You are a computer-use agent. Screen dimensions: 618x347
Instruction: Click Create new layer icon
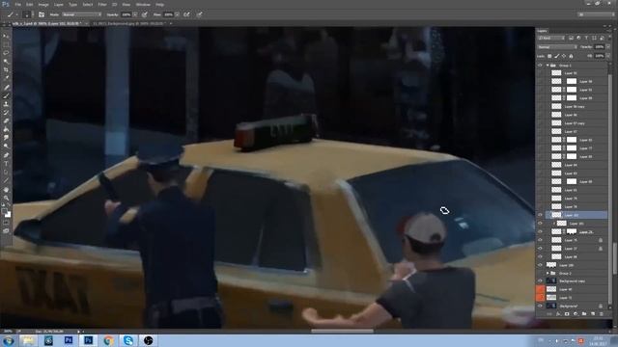click(x=593, y=314)
